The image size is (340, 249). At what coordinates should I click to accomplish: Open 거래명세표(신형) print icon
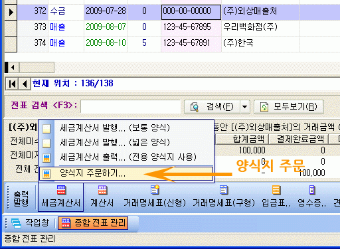click(155, 197)
